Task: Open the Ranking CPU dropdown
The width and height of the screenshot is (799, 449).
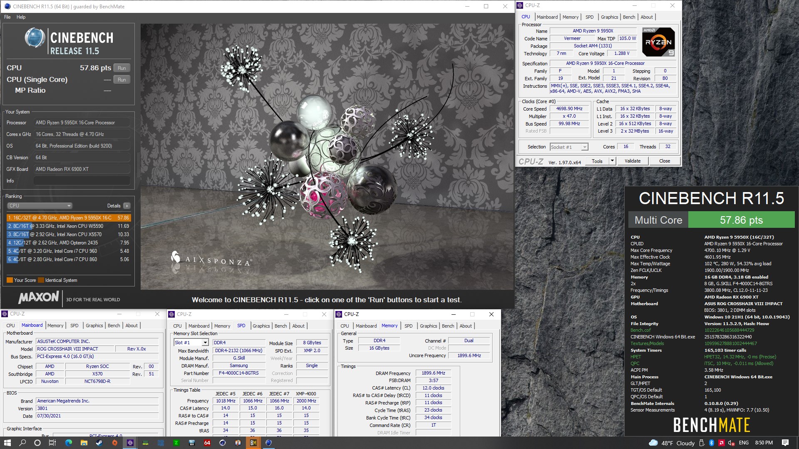Action: (x=40, y=206)
